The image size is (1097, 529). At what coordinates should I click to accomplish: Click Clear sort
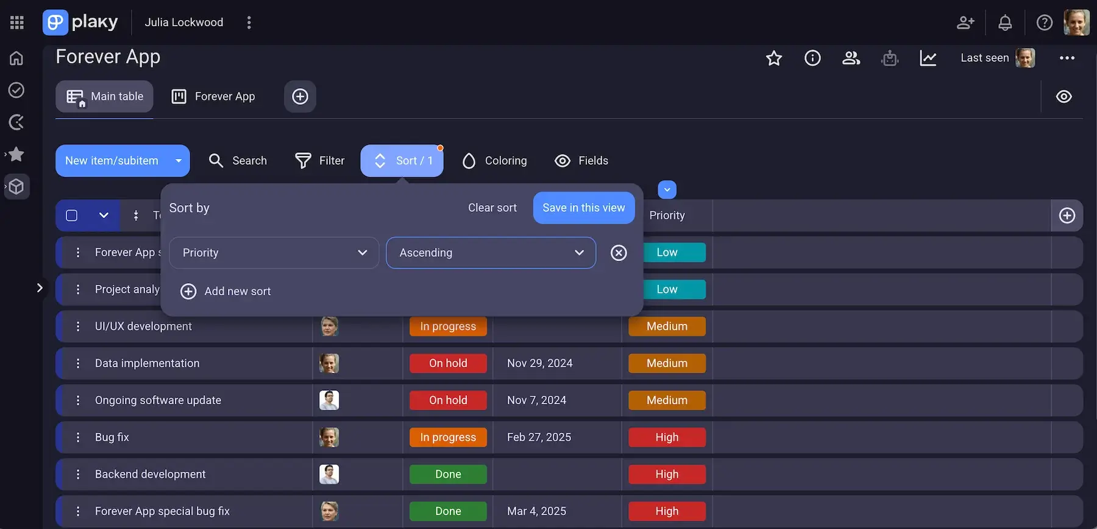coord(492,208)
